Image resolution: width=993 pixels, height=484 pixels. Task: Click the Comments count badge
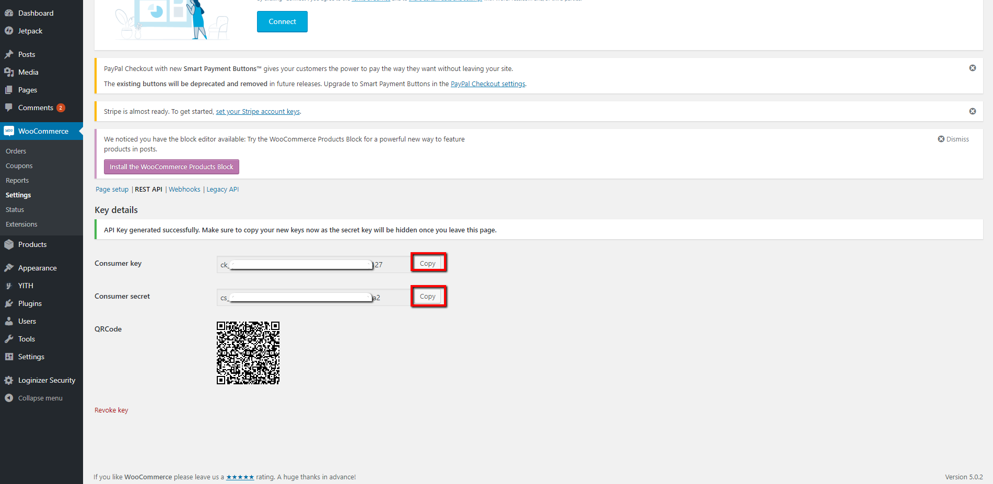pyautogui.click(x=61, y=108)
